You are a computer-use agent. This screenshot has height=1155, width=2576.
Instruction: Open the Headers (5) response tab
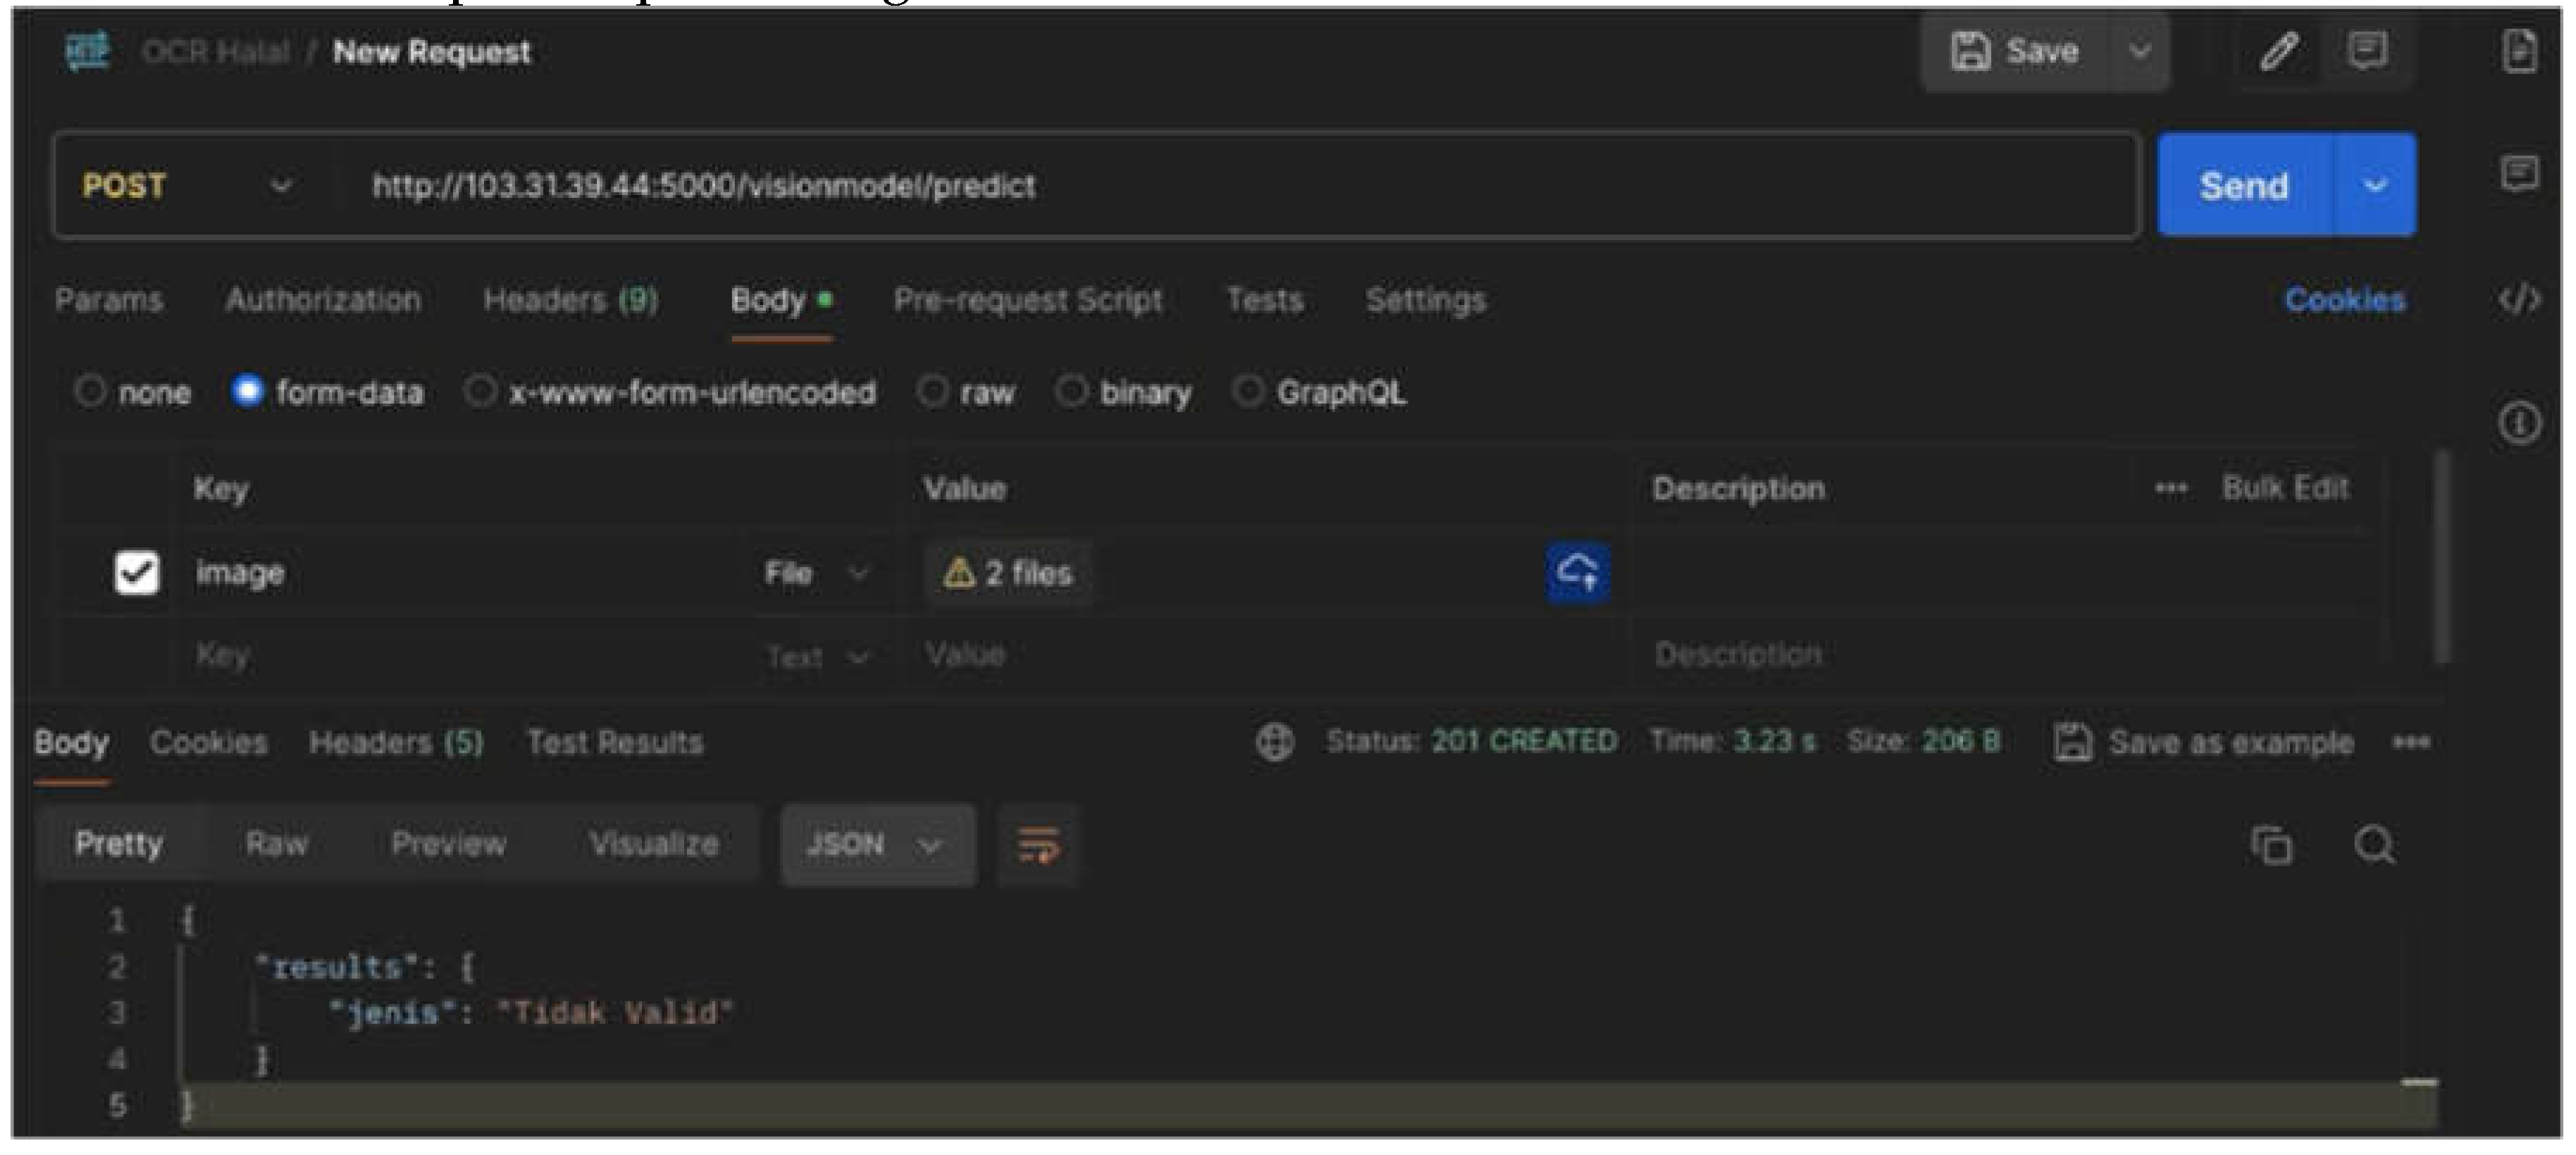(x=396, y=742)
